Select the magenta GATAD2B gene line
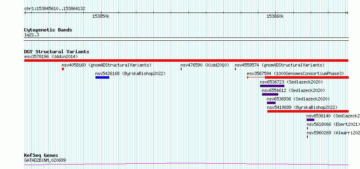 pos(186,164)
